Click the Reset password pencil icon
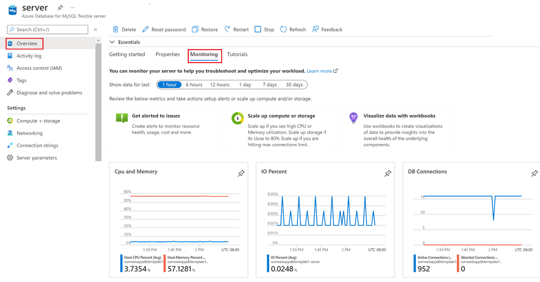Viewport: 540px width, 282px height. pos(145,30)
